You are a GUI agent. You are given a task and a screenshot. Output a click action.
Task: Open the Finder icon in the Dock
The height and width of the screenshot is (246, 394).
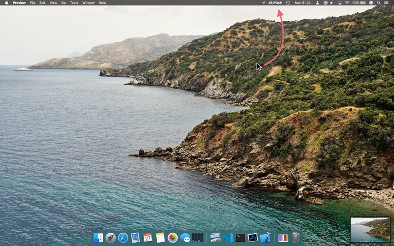pyautogui.click(x=98, y=238)
